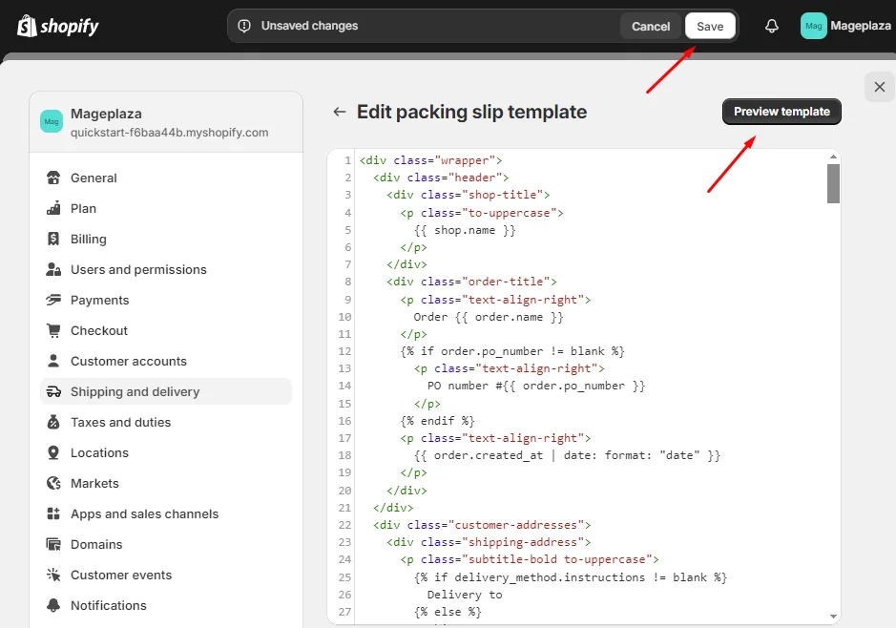Save the unsaved changes

710,26
